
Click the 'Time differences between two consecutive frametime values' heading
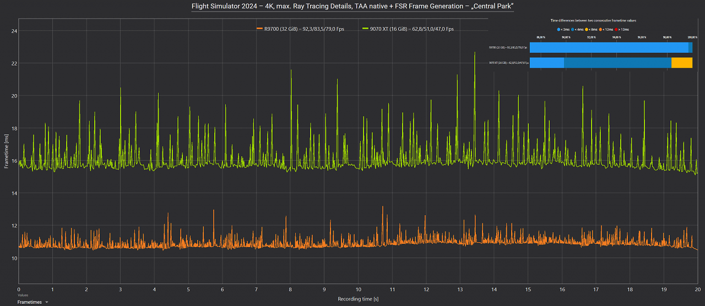tap(593, 20)
